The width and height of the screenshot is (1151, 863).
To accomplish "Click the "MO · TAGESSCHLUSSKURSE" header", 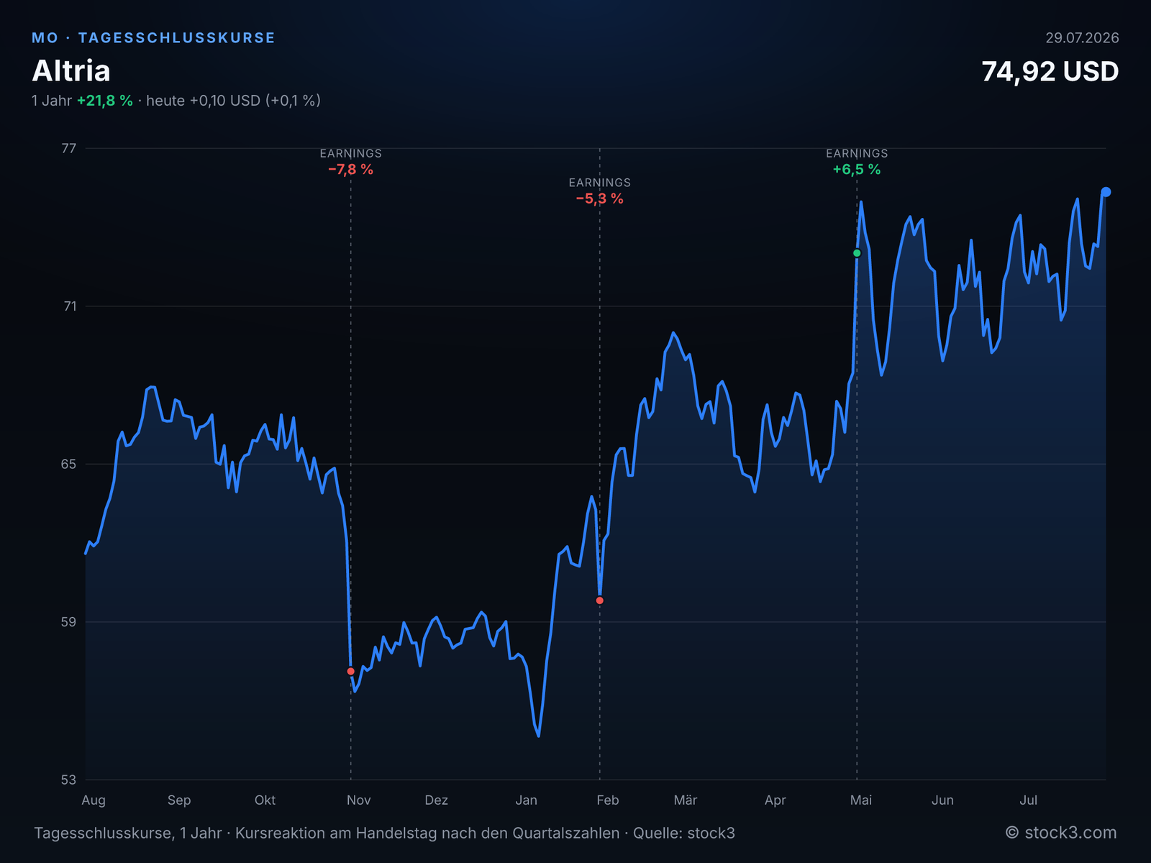I will 153,38.
